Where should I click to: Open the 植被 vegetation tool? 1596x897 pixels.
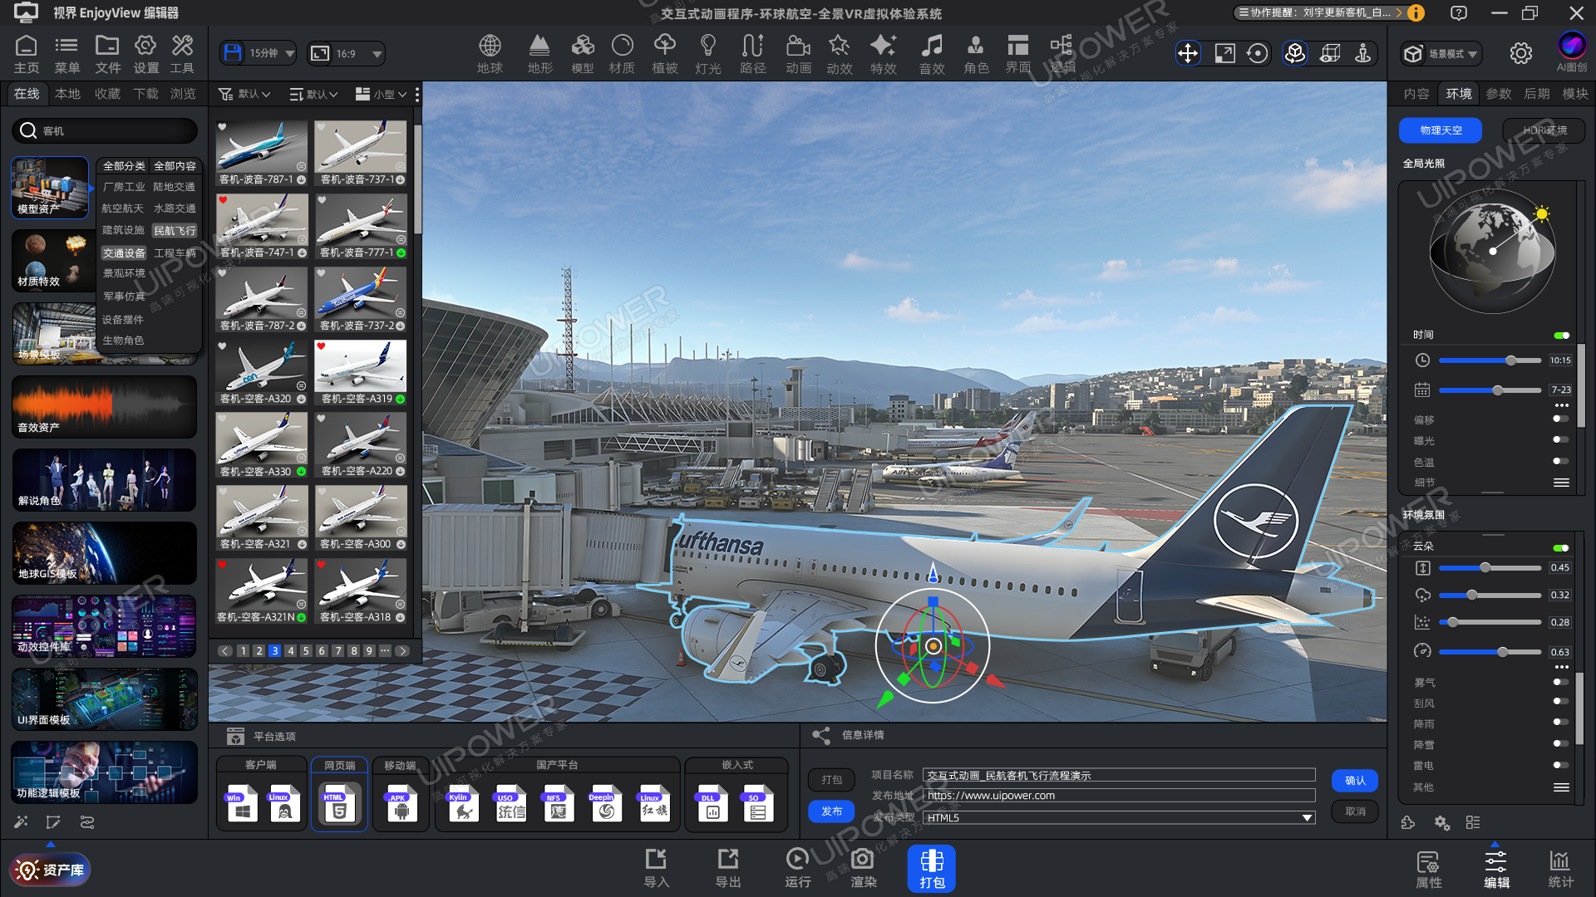click(665, 54)
